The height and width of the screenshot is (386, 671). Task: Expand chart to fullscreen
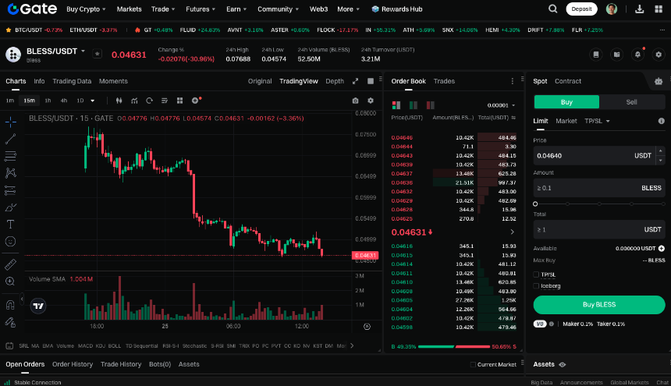coord(355,81)
